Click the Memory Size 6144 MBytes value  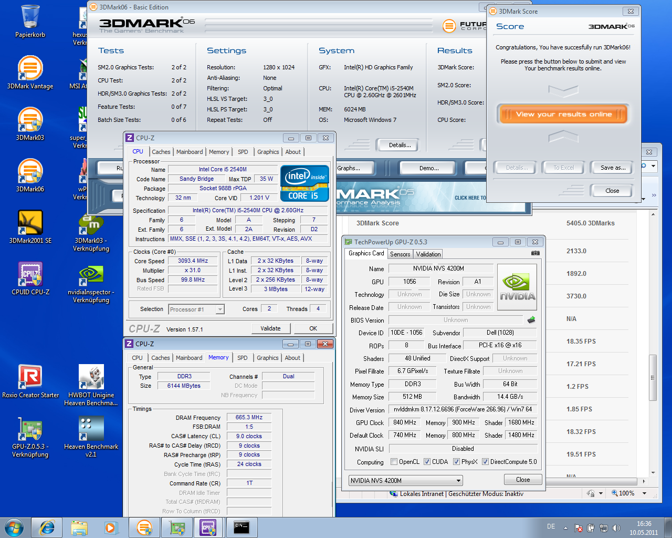coord(184,386)
